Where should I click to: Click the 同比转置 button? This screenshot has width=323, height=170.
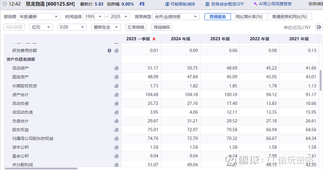pos(14,27)
